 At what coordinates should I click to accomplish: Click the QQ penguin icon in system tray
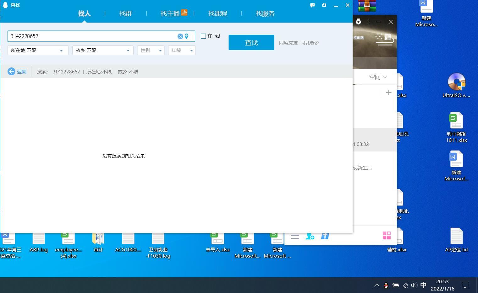click(386, 285)
